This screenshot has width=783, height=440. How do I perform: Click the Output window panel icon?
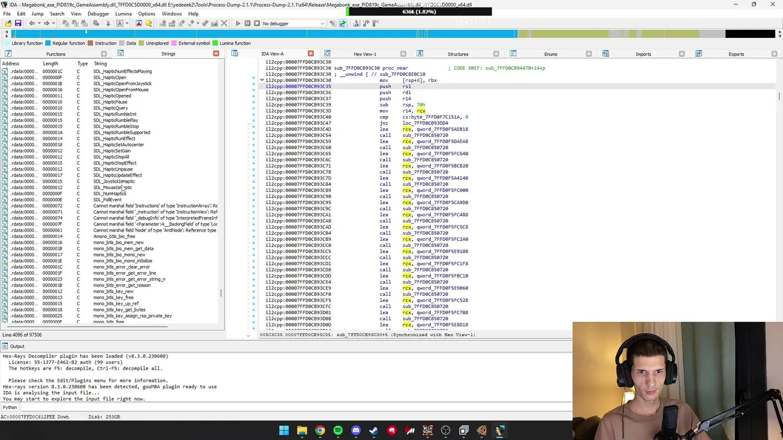[5, 346]
